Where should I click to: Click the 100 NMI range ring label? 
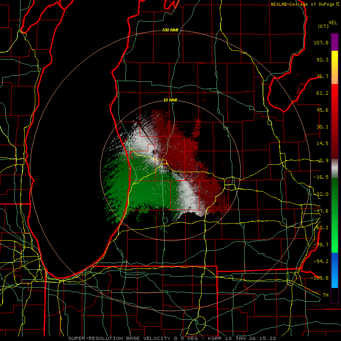[x=170, y=30]
